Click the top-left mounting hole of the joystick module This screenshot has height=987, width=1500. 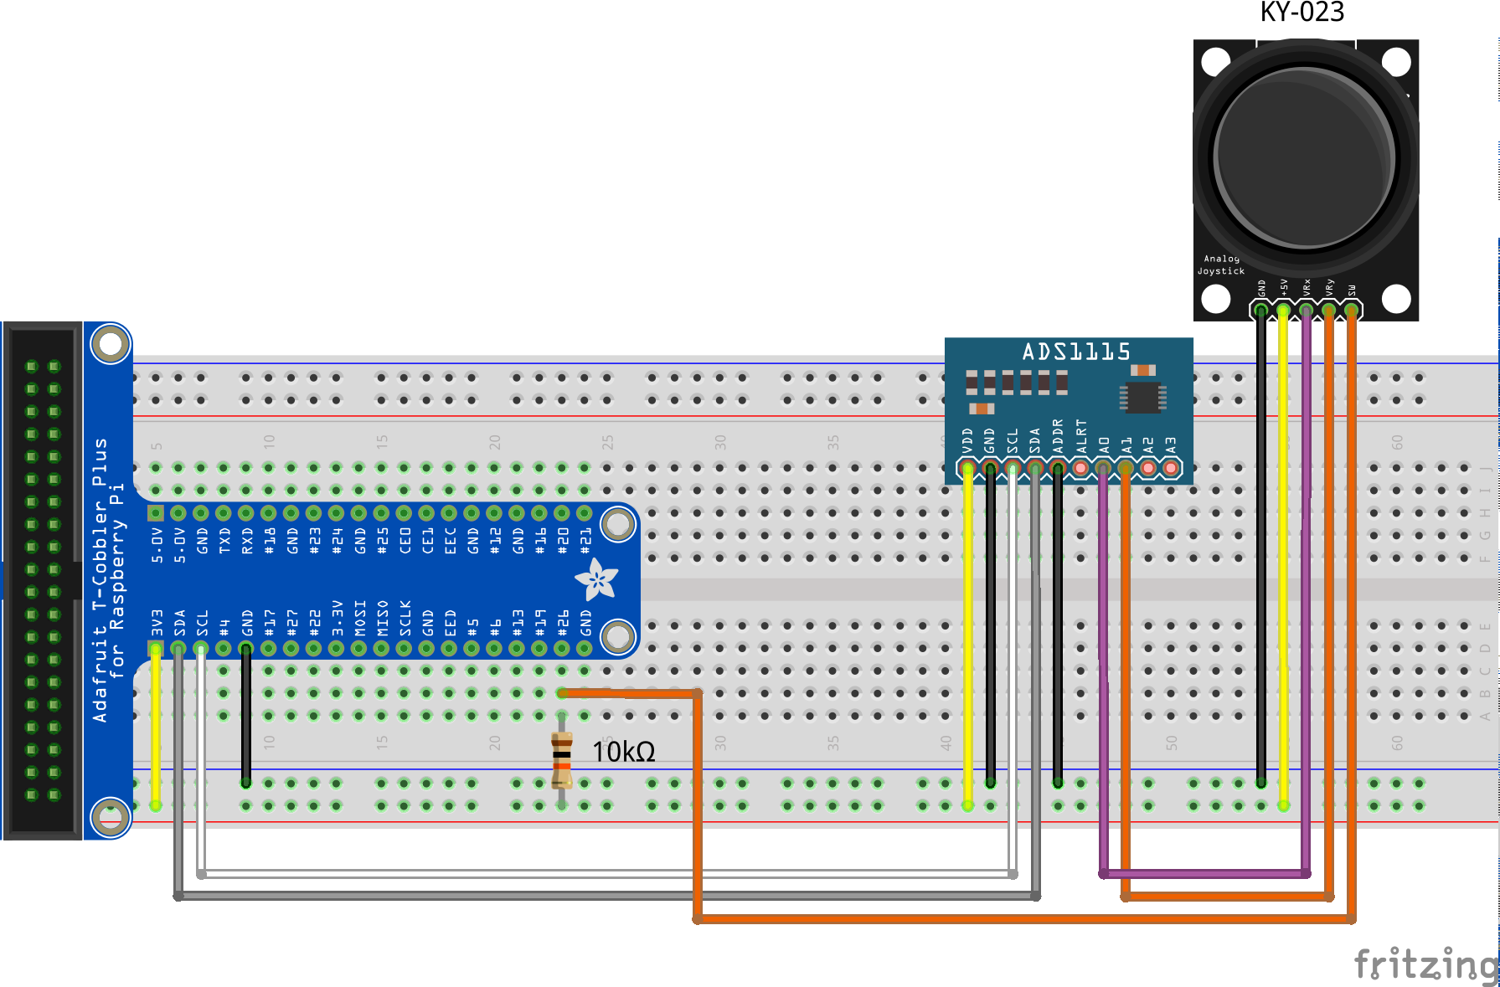coord(1216,61)
